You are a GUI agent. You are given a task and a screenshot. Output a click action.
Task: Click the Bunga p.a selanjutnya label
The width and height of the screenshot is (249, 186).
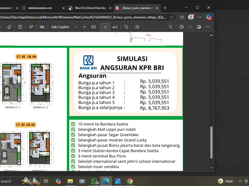(100, 108)
